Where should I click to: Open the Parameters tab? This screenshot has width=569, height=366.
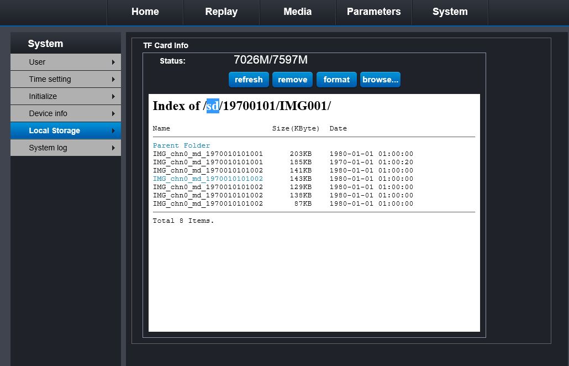tap(373, 12)
